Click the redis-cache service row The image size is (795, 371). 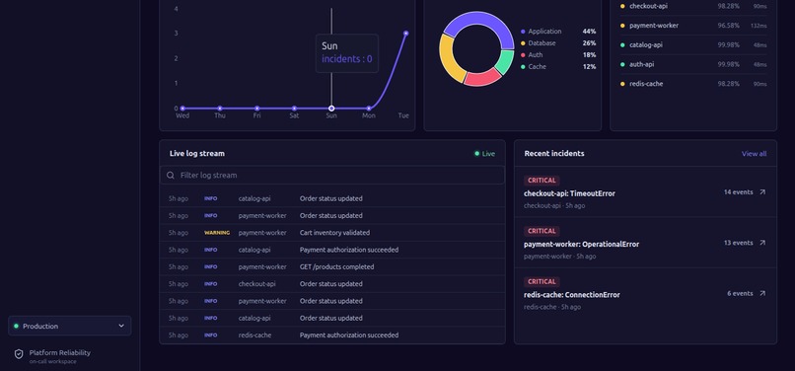(x=693, y=84)
